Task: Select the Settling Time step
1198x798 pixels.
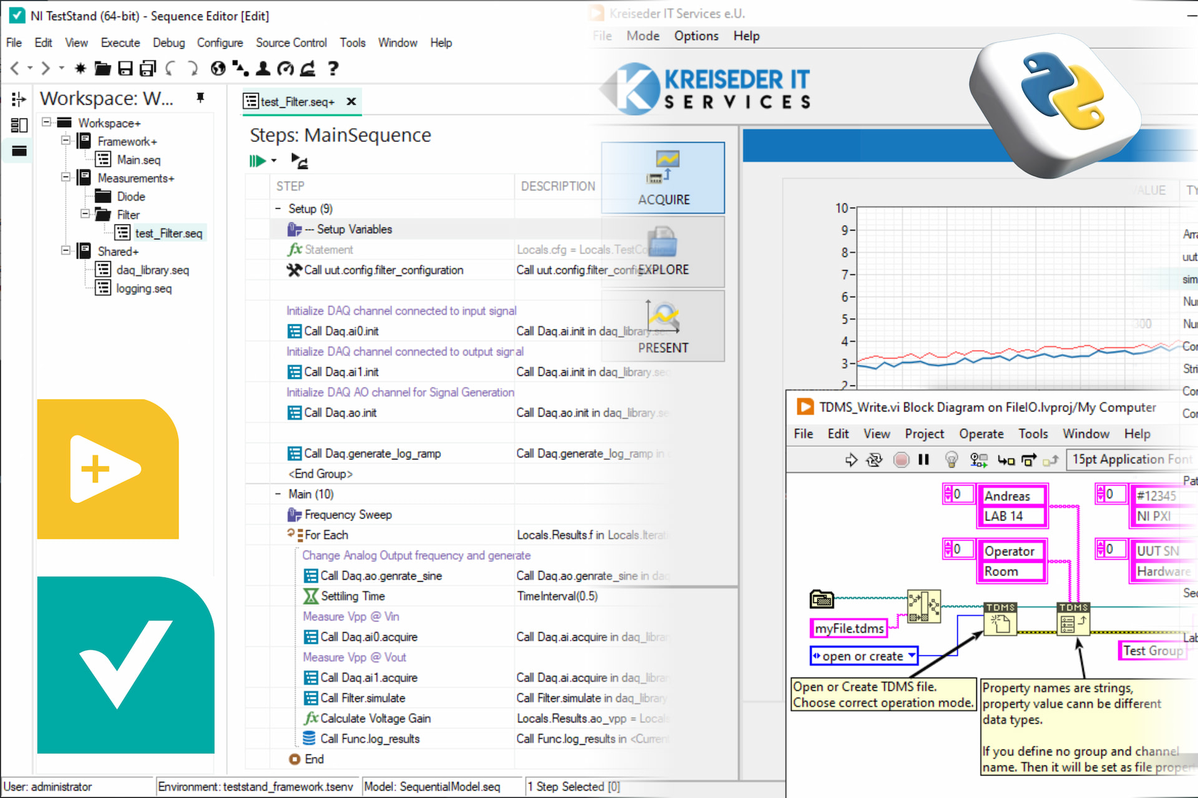Action: pyautogui.click(x=353, y=595)
